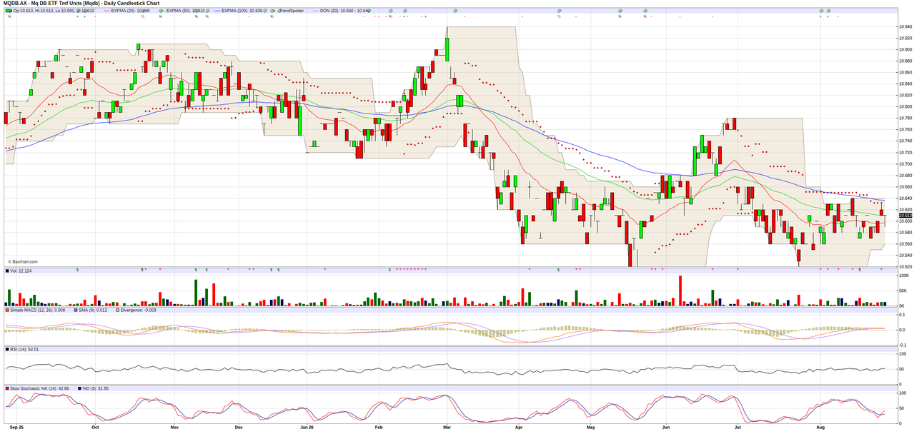Click the 'SMA (9): 0.012' label
Viewport: 914px width, 439px height.
pos(93,310)
